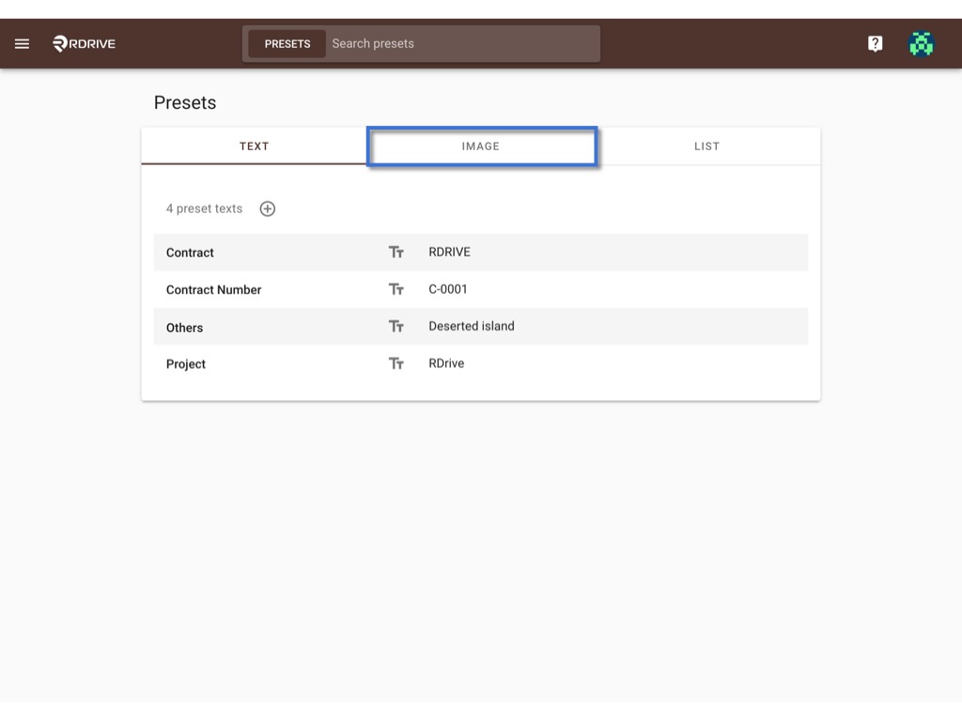The height and width of the screenshot is (721, 962).
Task: Click the text type icon in Contract row
Action: tap(396, 252)
